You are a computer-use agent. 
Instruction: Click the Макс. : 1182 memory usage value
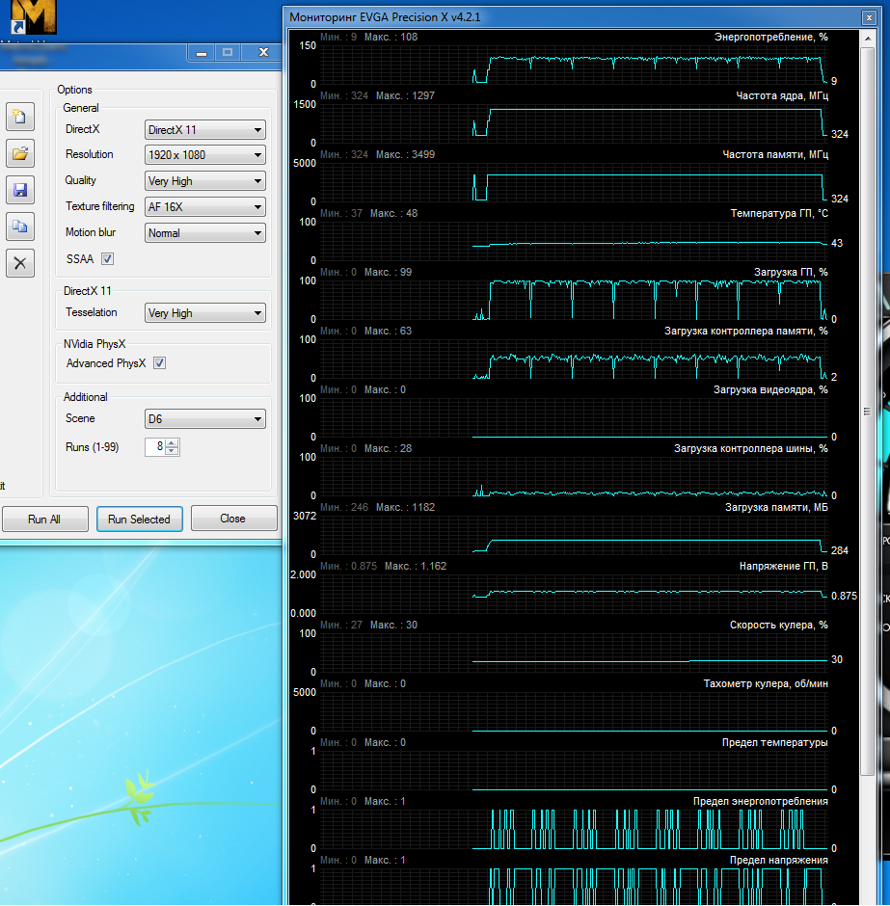(405, 507)
